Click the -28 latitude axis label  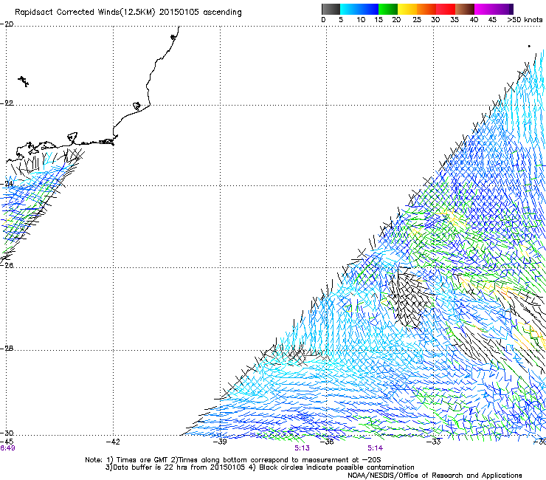pyautogui.click(x=7, y=349)
